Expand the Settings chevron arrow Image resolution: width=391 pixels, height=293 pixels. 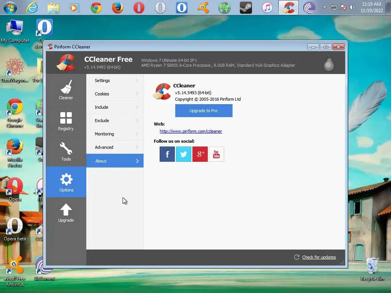[x=137, y=80]
